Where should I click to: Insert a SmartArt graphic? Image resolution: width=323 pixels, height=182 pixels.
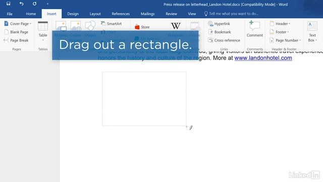click(111, 24)
